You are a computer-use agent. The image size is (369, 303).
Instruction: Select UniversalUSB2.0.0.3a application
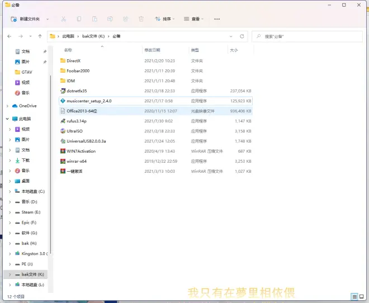155,141
